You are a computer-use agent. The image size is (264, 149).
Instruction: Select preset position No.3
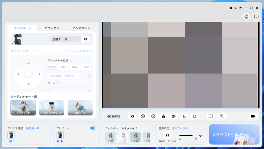click(86, 67)
